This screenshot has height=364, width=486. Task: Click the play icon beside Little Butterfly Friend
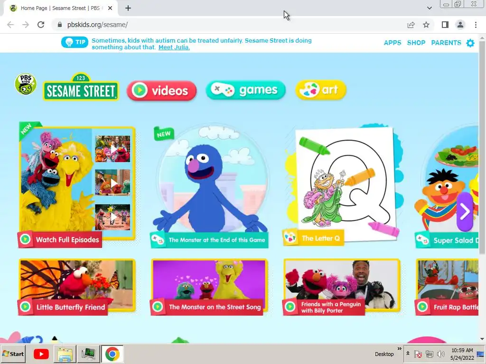point(26,307)
